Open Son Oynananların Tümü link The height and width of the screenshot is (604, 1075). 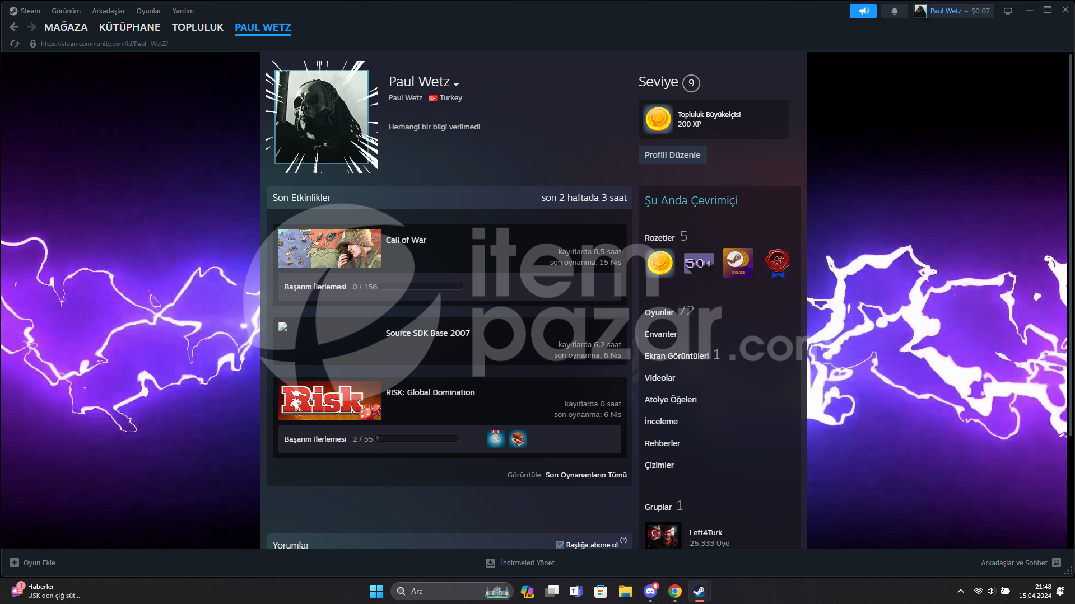pyautogui.click(x=586, y=475)
